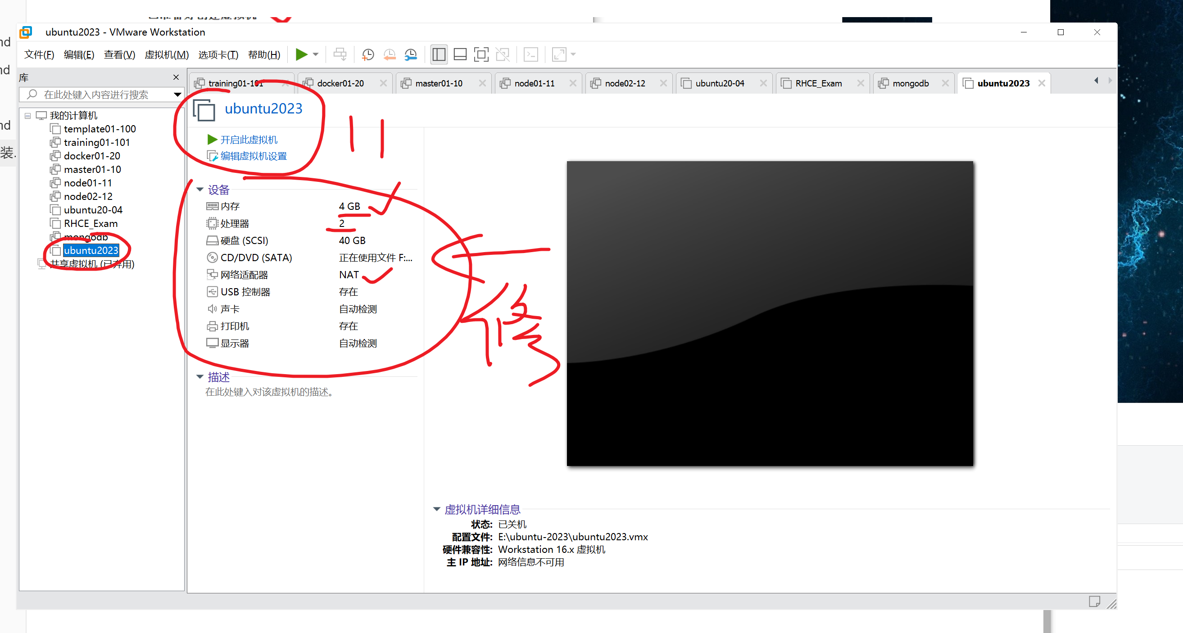
Task: Switch to the docker01-20 tab
Action: click(340, 83)
